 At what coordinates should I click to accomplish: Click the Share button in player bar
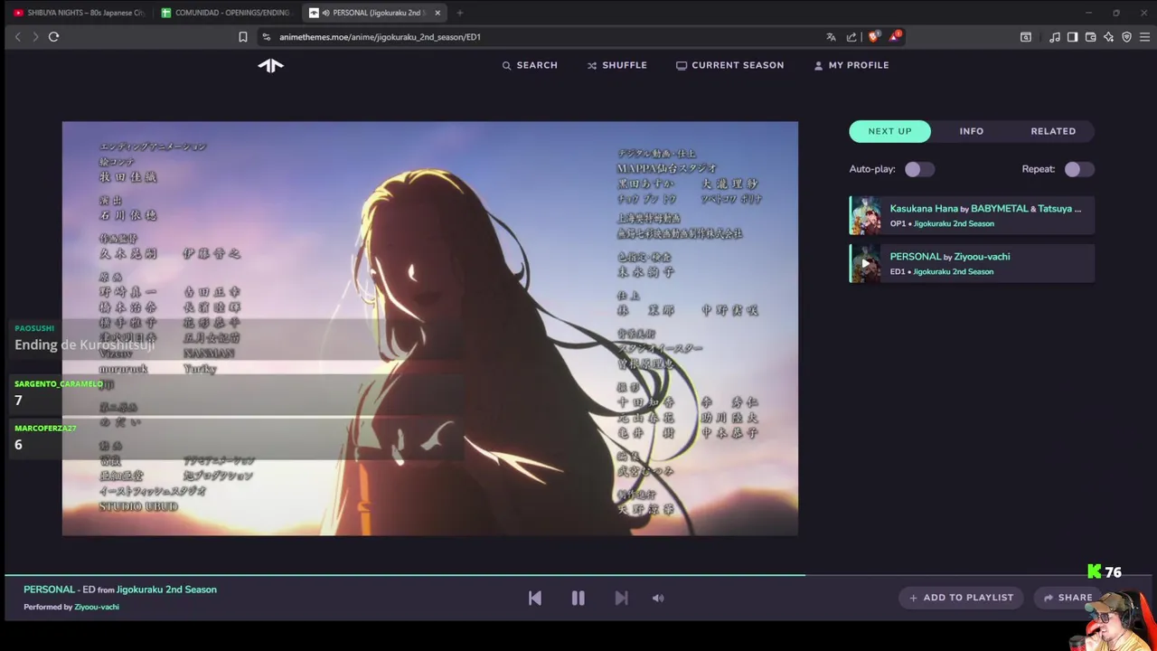[1068, 598]
